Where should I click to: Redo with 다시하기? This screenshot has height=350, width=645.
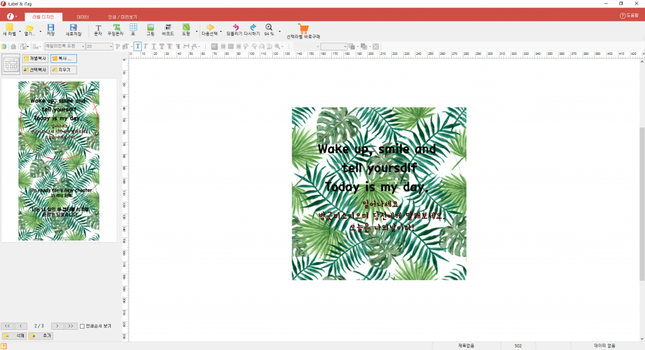pyautogui.click(x=252, y=30)
